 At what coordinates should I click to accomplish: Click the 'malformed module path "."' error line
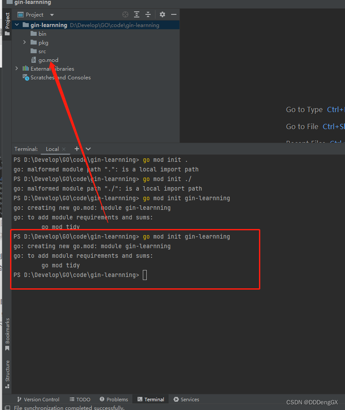106,169
